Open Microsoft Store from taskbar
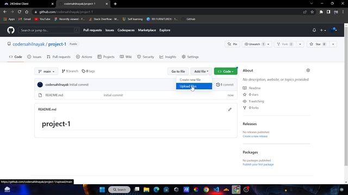The height and width of the screenshot is (195, 348). 166,190
